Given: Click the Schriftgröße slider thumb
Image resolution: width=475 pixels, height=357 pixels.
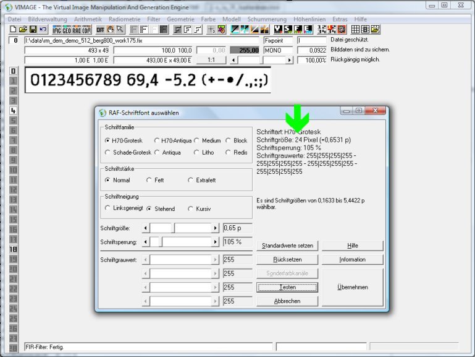Looking at the screenshot, I should click(174, 228).
